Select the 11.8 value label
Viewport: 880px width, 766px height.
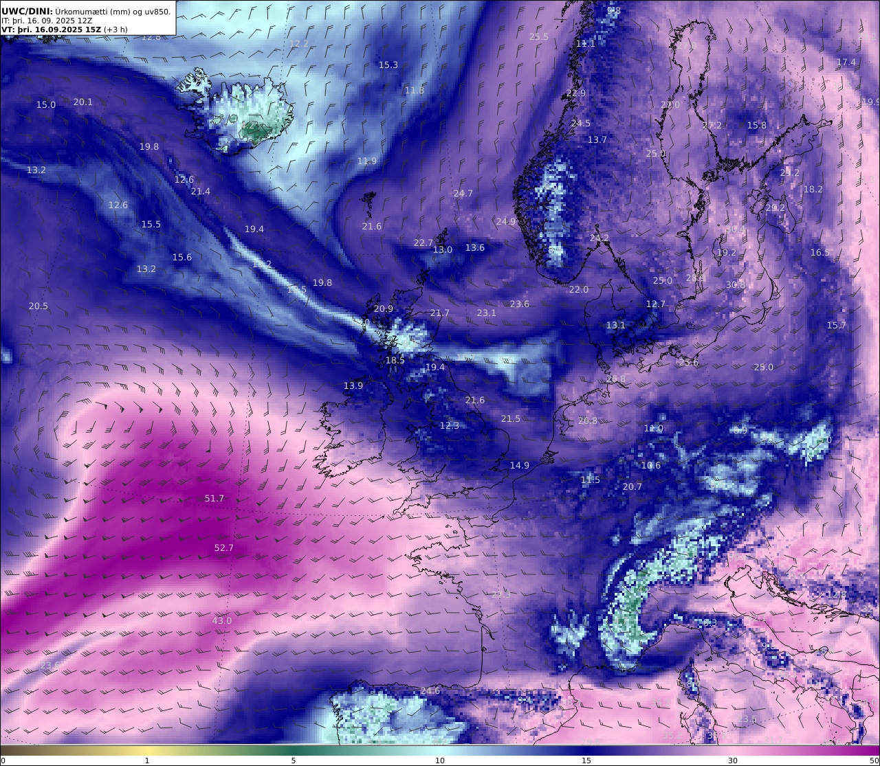415,90
